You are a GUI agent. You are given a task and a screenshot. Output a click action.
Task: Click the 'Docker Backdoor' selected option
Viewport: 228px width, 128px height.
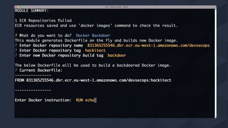tap(93, 36)
